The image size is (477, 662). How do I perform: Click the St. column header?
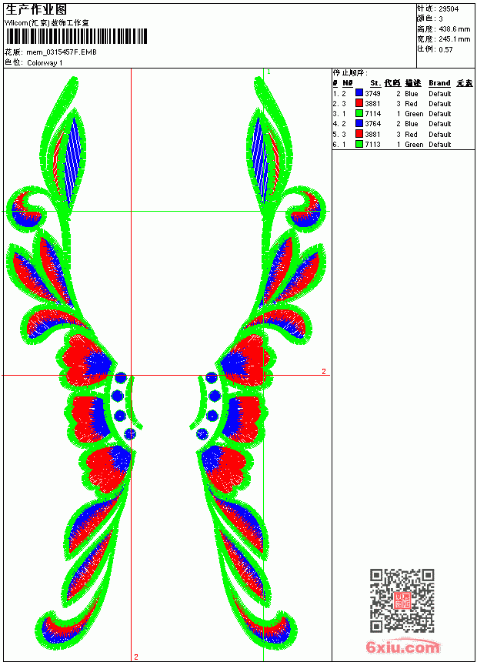pos(375,83)
